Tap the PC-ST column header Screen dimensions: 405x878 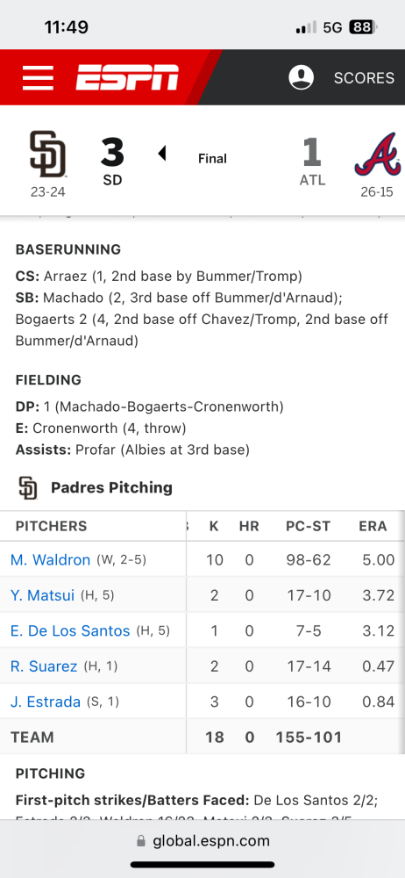(x=309, y=526)
